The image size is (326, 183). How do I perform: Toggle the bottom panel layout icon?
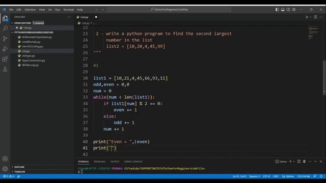pos(283,10)
